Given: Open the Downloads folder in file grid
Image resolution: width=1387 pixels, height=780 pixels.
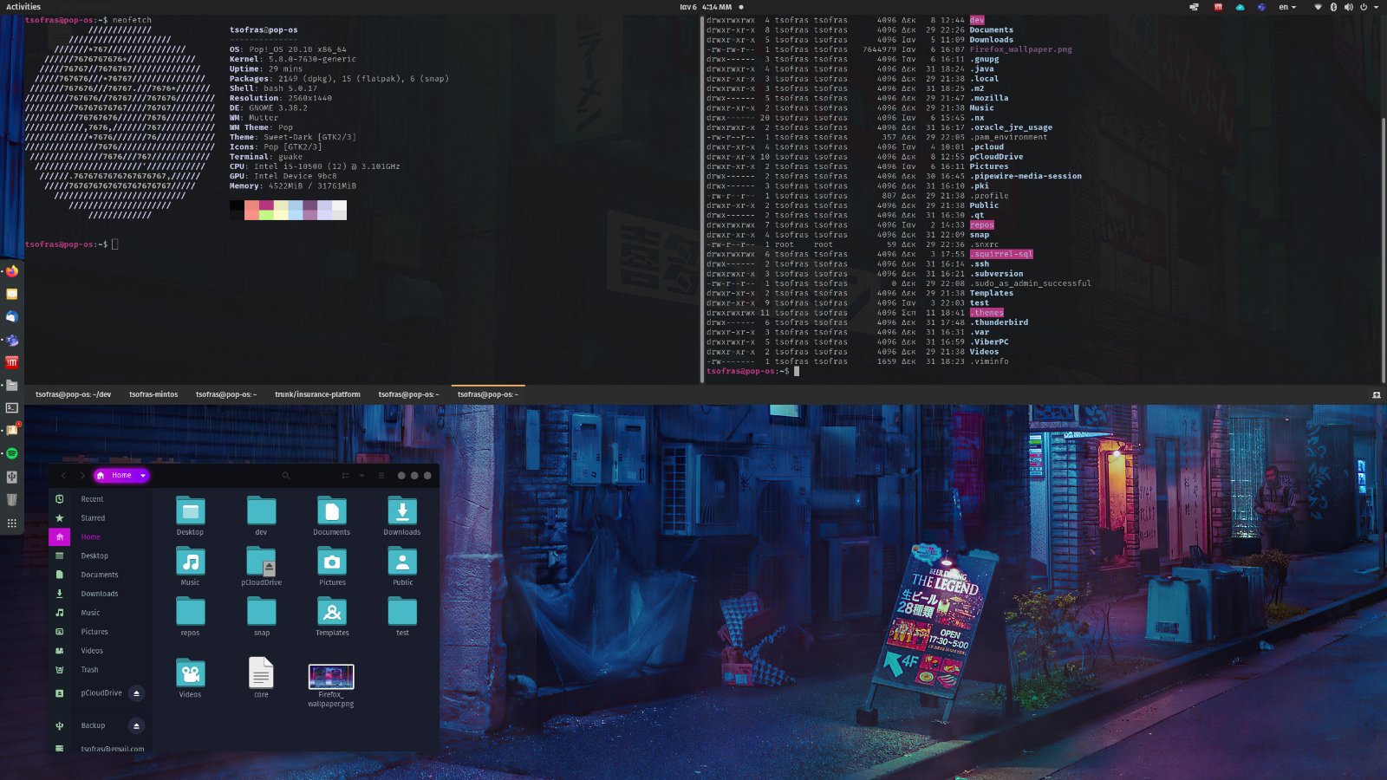Looking at the screenshot, I should coord(402,516).
